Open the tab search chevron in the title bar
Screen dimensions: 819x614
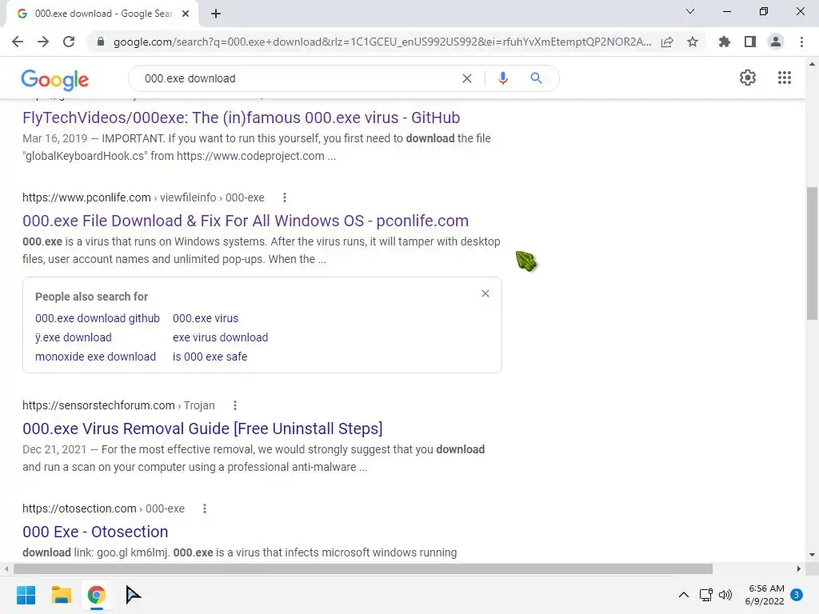690,11
